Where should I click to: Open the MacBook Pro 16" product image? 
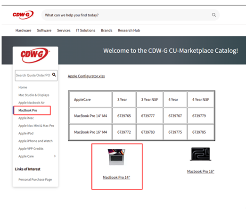[x=200, y=154]
